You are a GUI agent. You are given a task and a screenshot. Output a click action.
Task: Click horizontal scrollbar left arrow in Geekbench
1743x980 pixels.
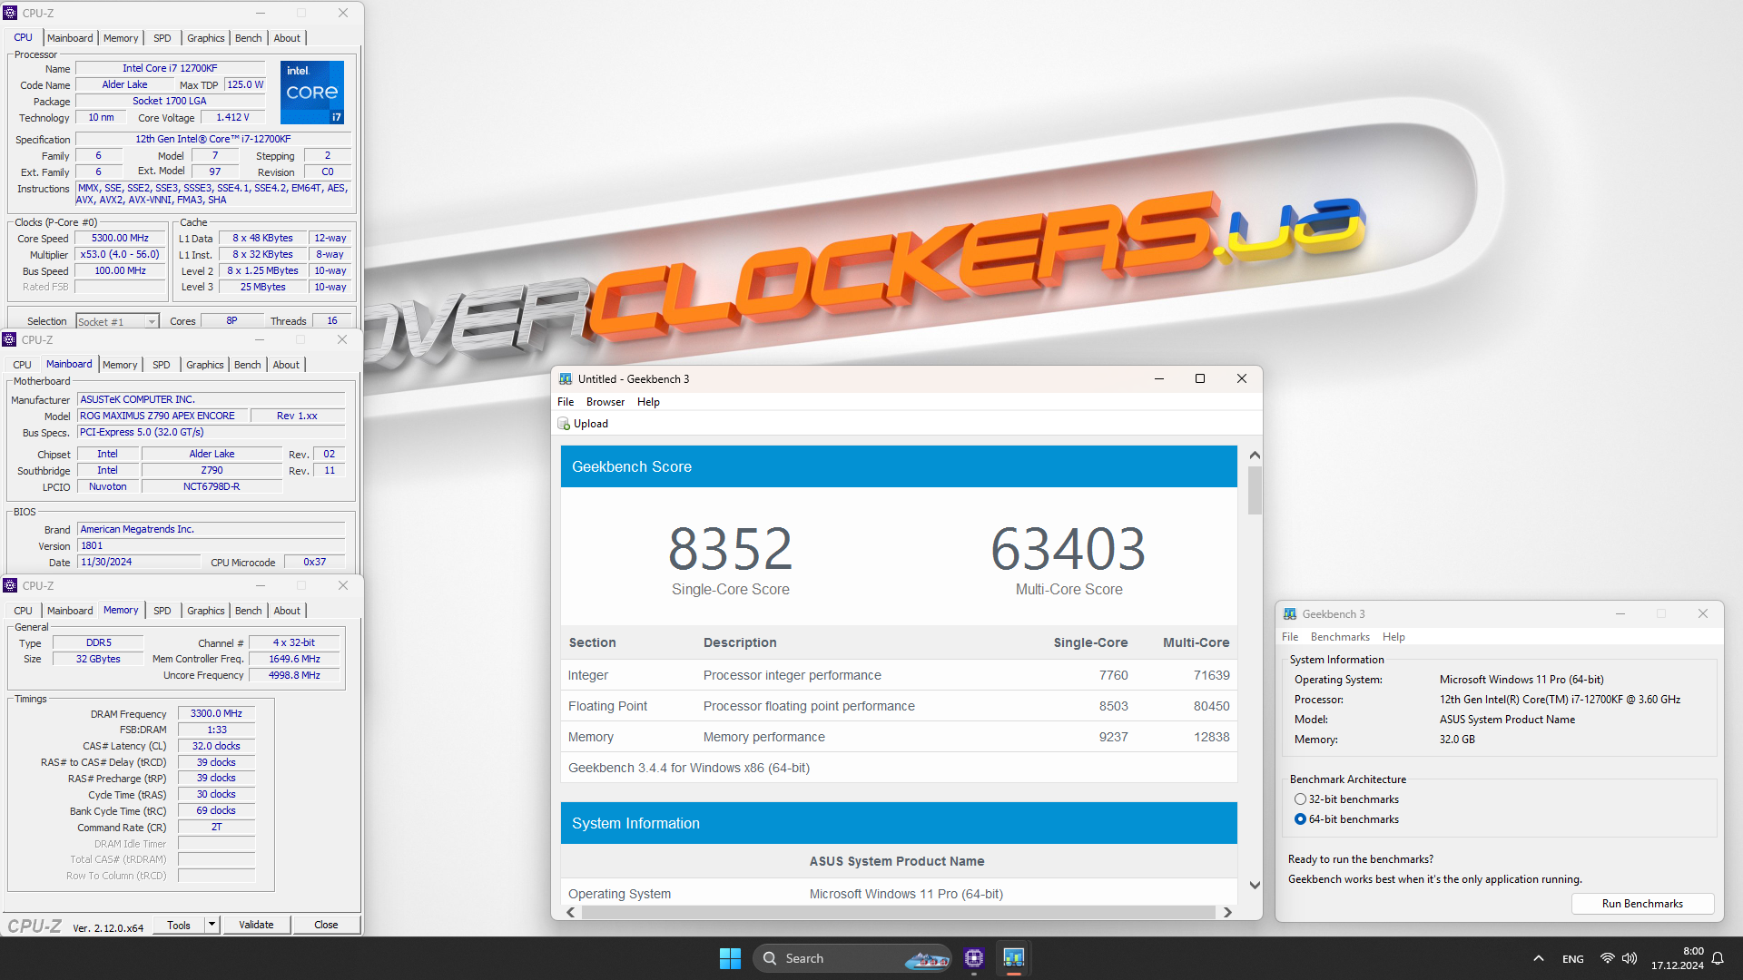pyautogui.click(x=571, y=913)
